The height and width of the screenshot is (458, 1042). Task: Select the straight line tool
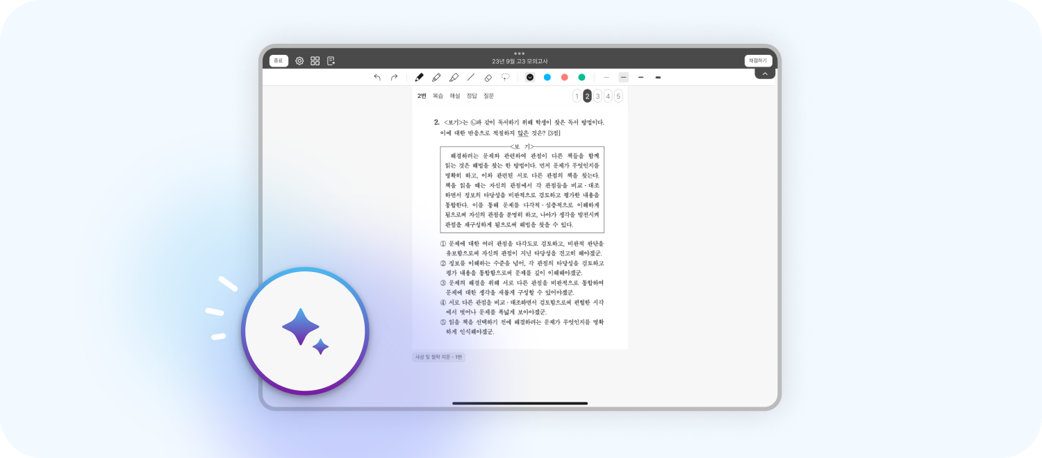pyautogui.click(x=471, y=77)
